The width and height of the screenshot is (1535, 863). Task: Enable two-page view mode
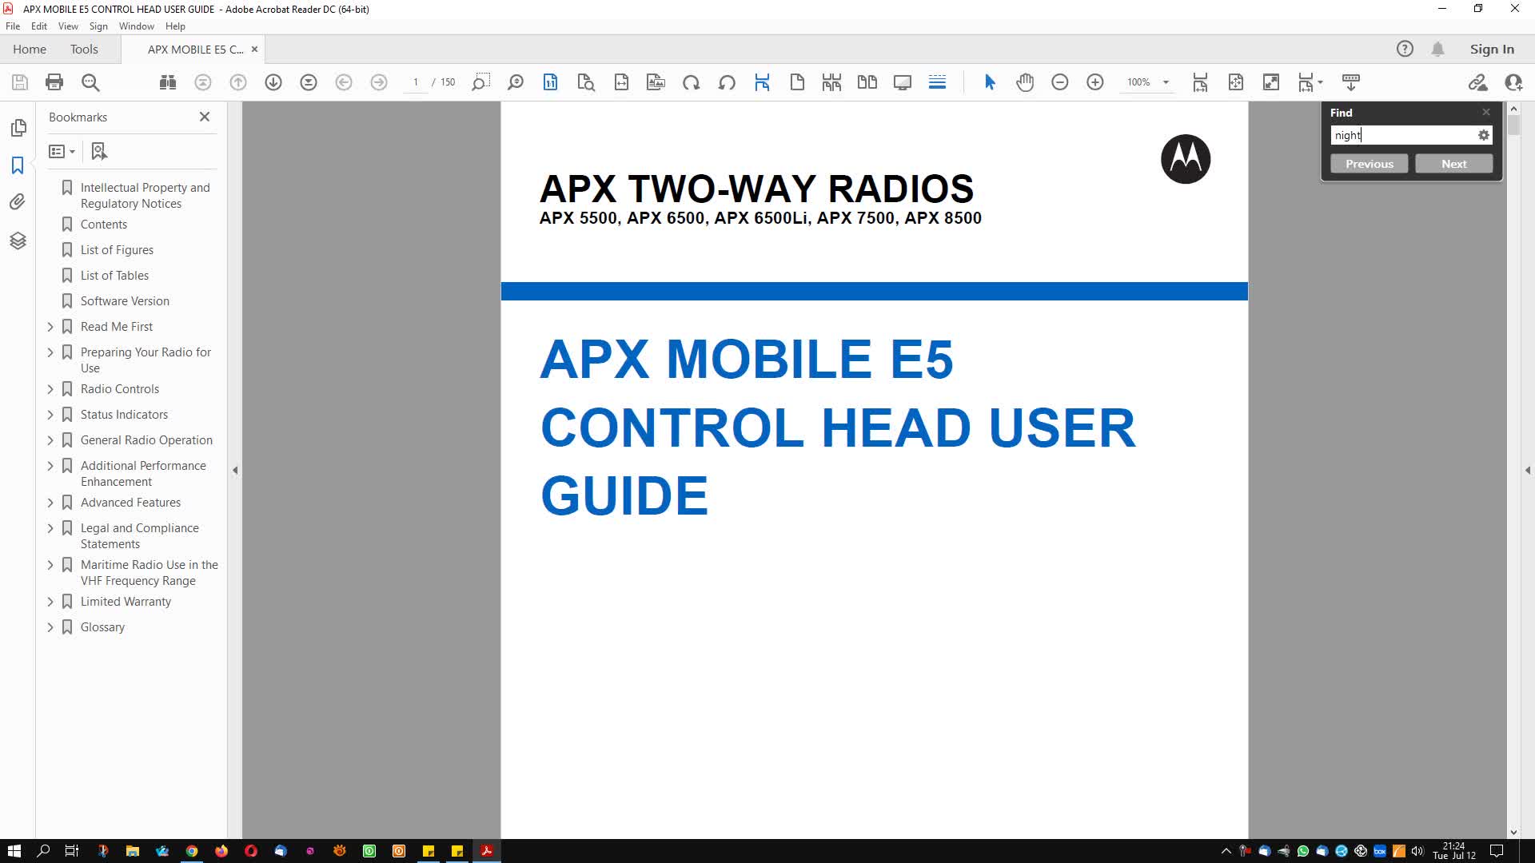point(867,82)
